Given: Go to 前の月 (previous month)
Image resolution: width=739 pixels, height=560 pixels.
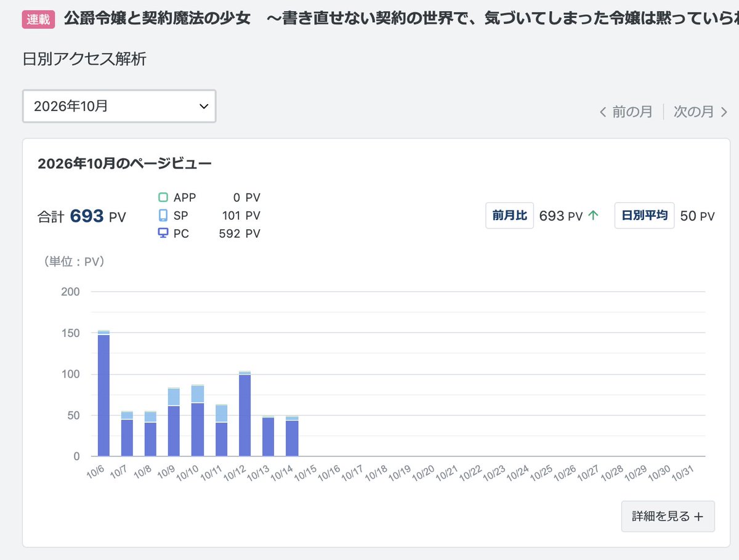Looking at the screenshot, I should coord(626,112).
